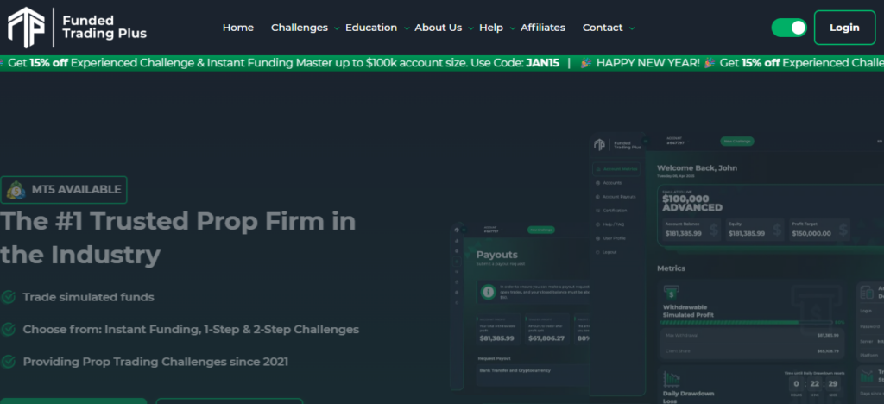Screen dimensions: 884x404
Task: Click the 22 minutes countdown box
Action: pyautogui.click(x=814, y=384)
